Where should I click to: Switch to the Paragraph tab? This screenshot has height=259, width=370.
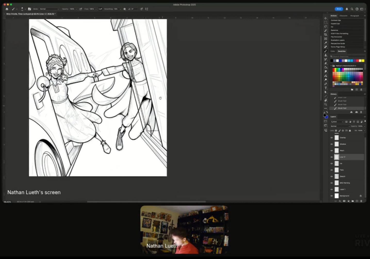[355, 16]
